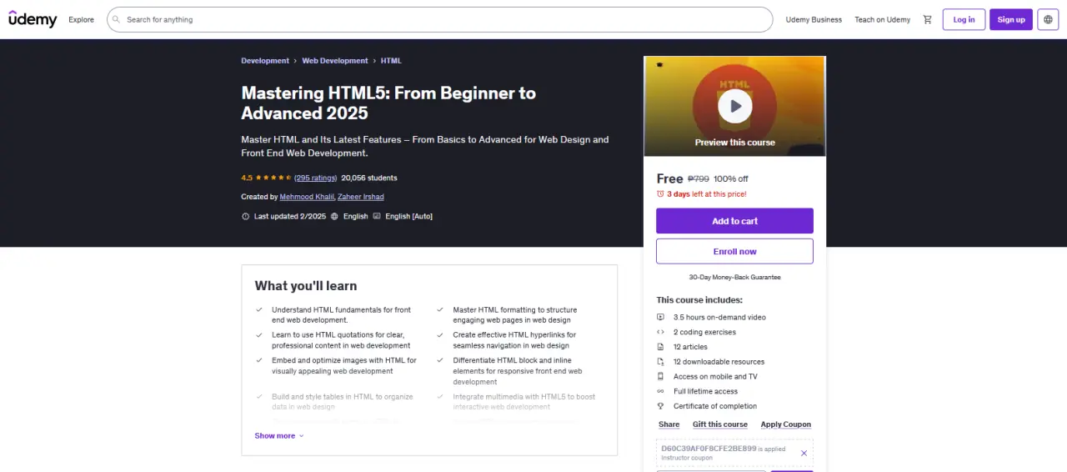Screen dimensions: 1067x472
Task: Click the closed captions icon beside English [Auto]
Action: coord(377,216)
